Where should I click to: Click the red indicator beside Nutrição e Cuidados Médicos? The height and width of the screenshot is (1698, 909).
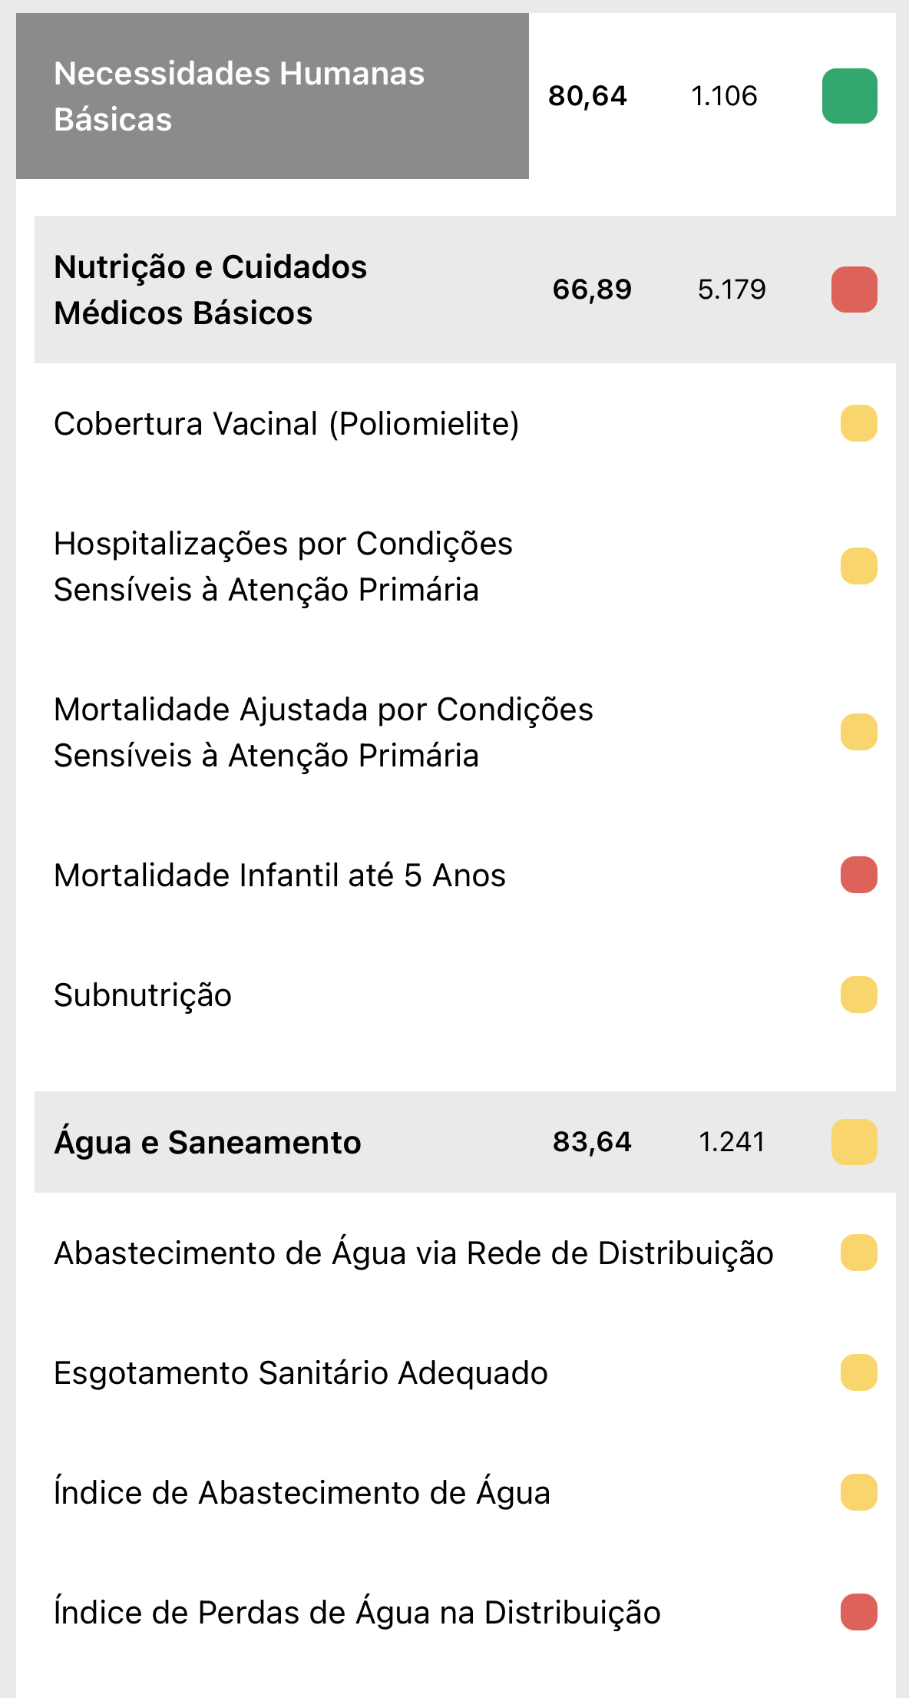(854, 290)
